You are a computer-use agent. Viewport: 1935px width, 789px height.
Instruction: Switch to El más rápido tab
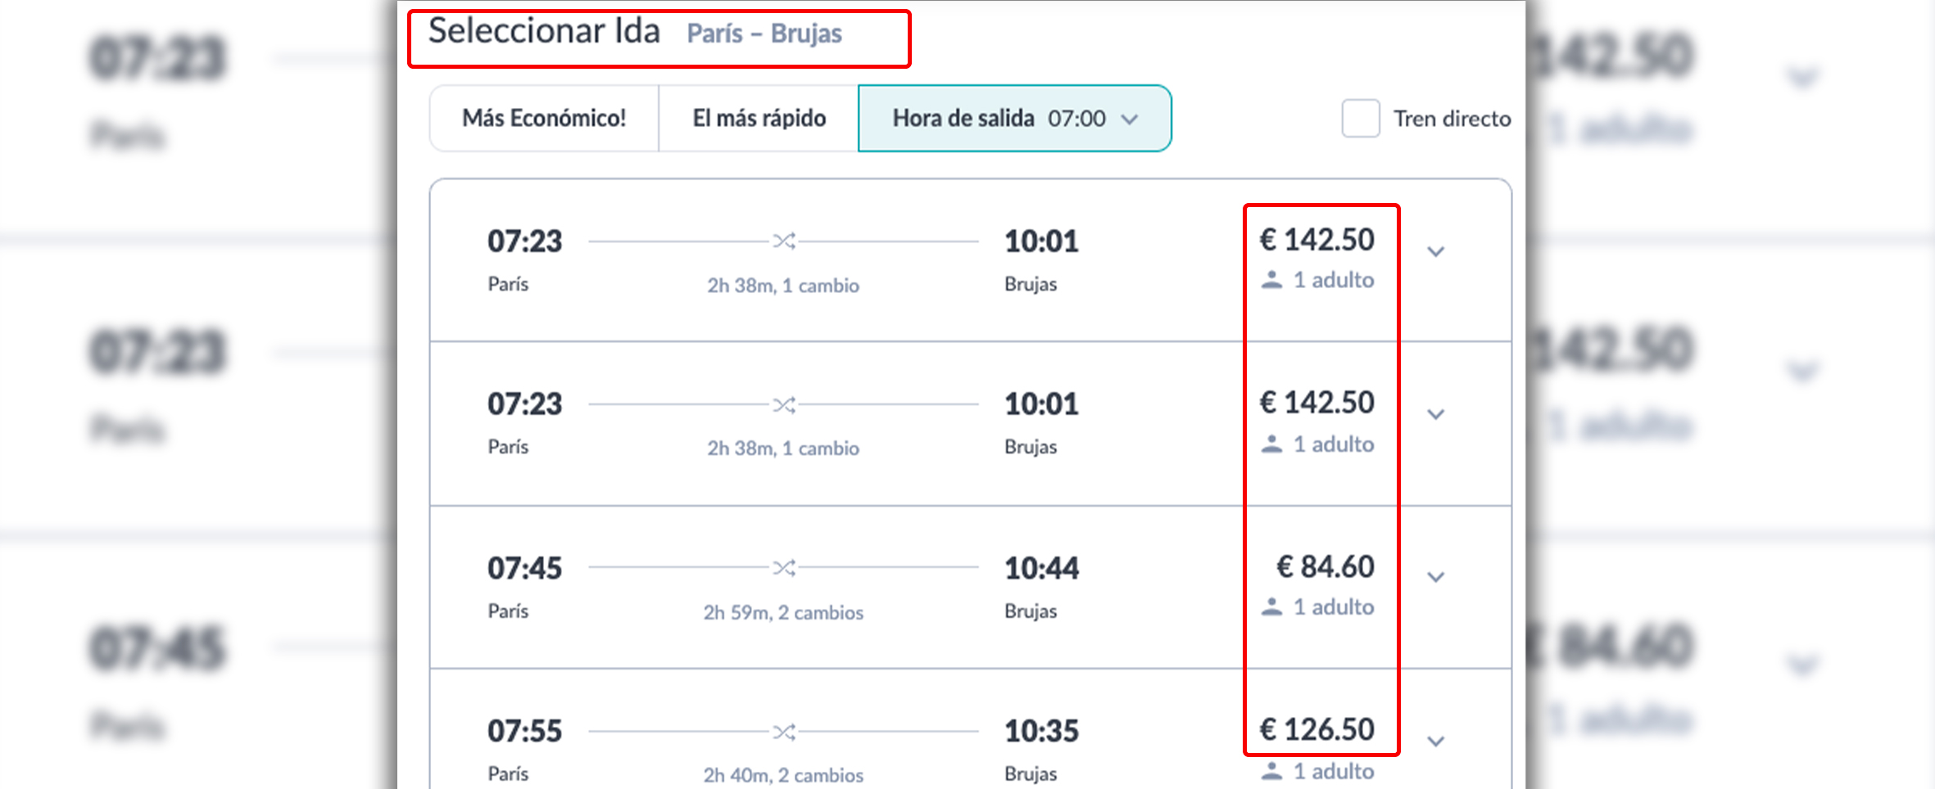(759, 119)
